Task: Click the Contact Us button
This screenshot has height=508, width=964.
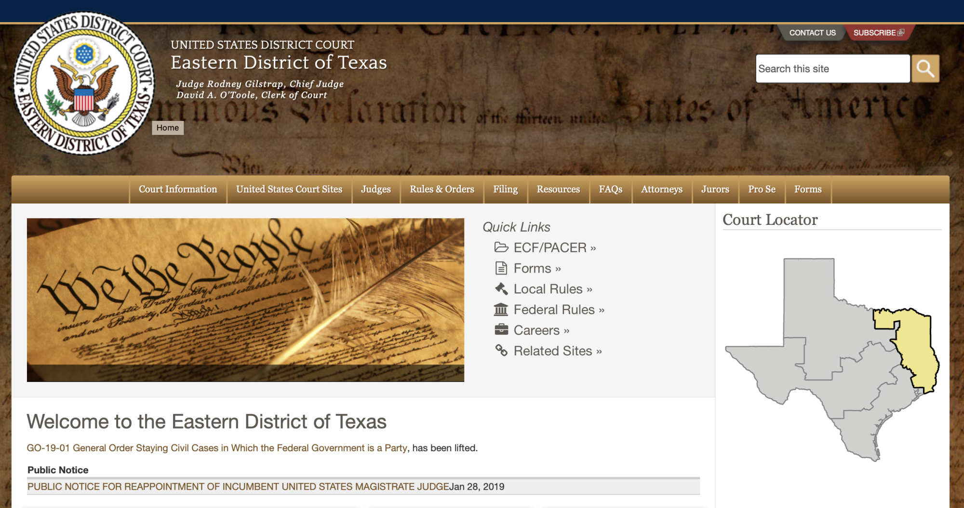Action: coord(812,33)
